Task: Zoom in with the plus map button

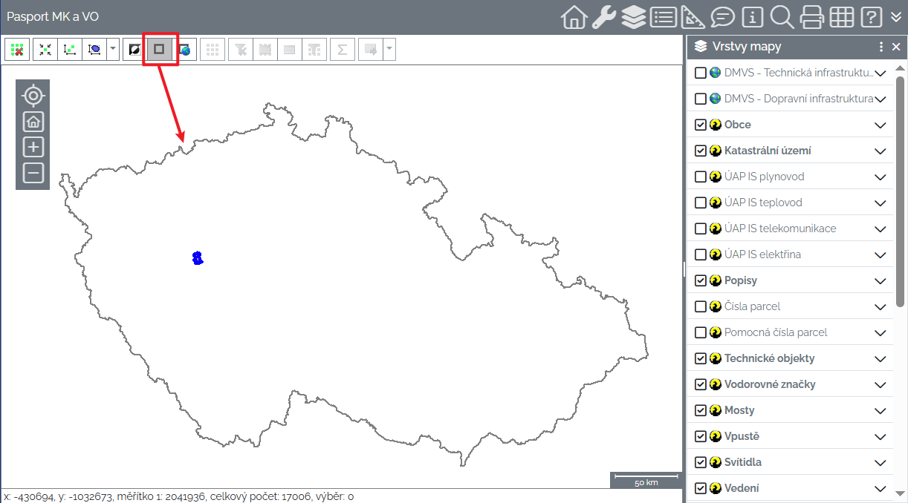Action: click(x=33, y=147)
